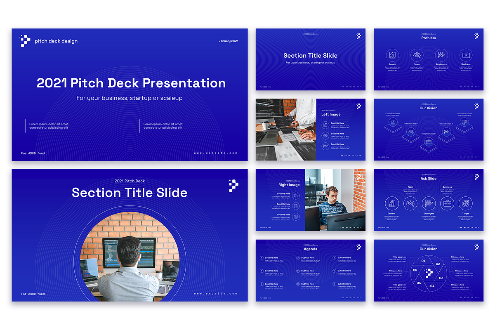Click the pixel logo beside 'pitch deck design'
This screenshot has height=330, width=495.
point(25,41)
